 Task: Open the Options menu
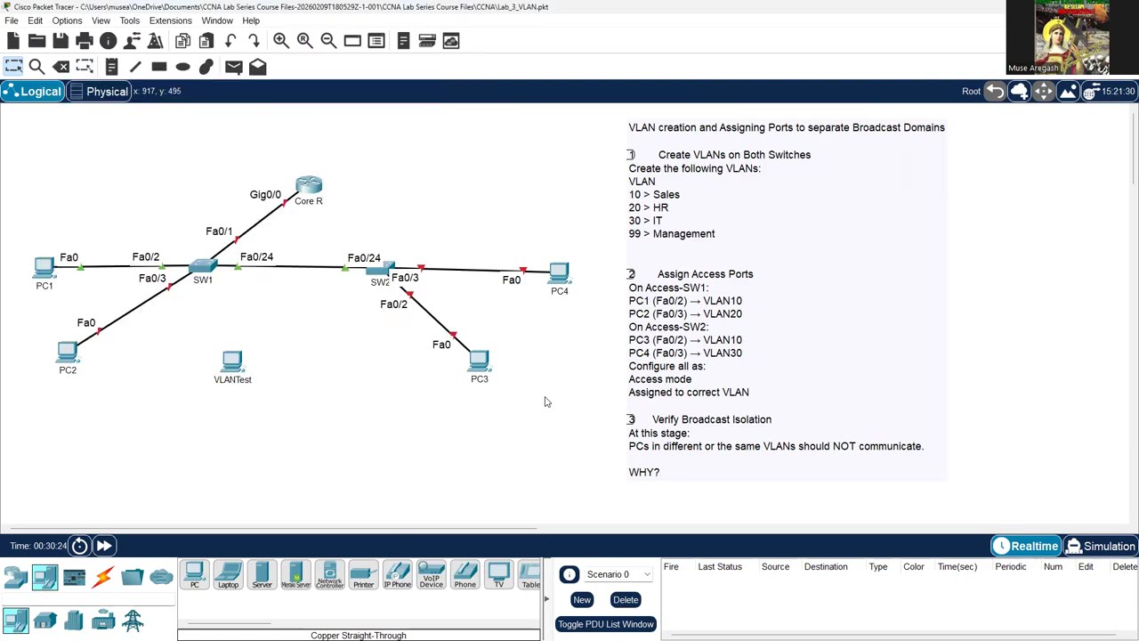(x=67, y=20)
